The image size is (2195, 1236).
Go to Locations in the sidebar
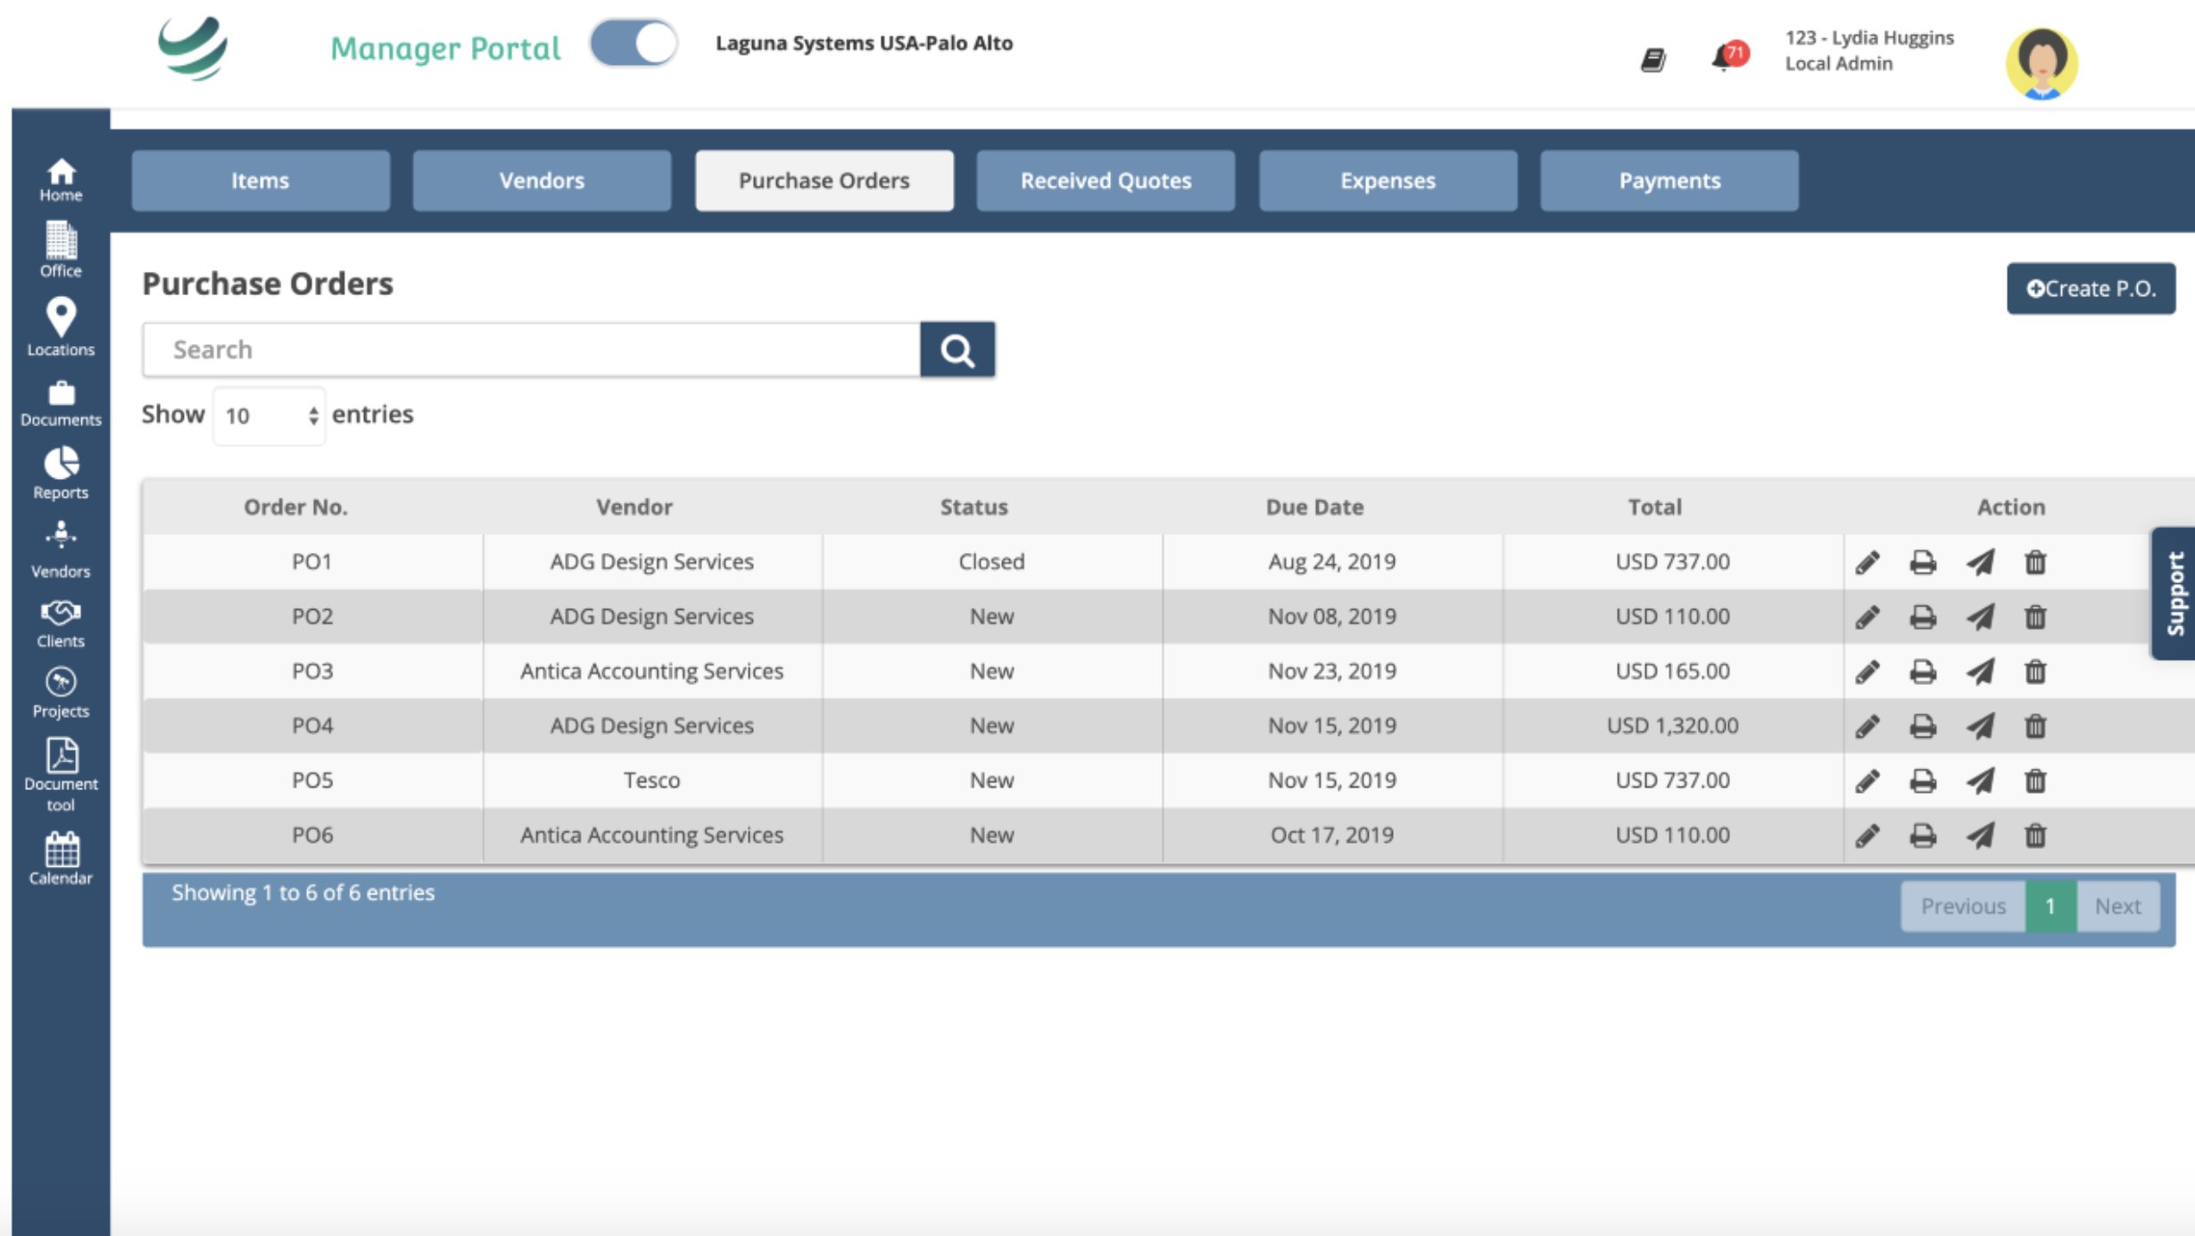(61, 327)
